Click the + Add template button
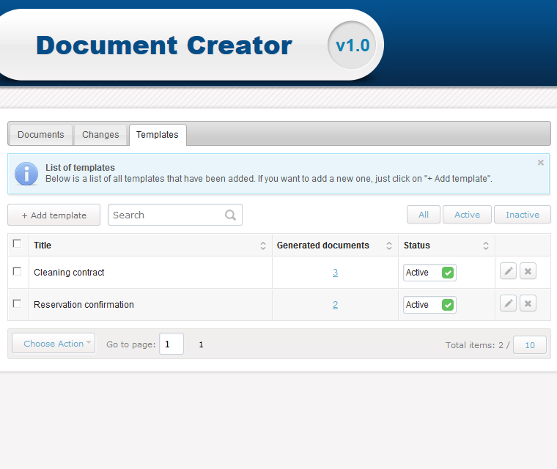557x469 pixels. pos(54,215)
